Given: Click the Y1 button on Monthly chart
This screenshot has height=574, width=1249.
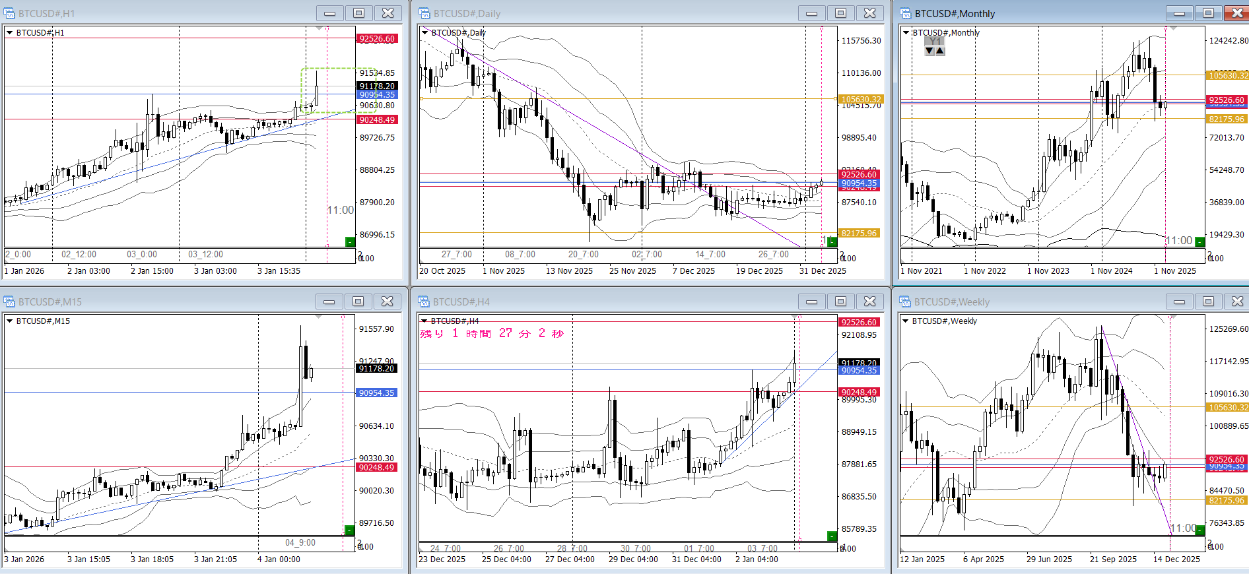Looking at the screenshot, I should coord(935,41).
